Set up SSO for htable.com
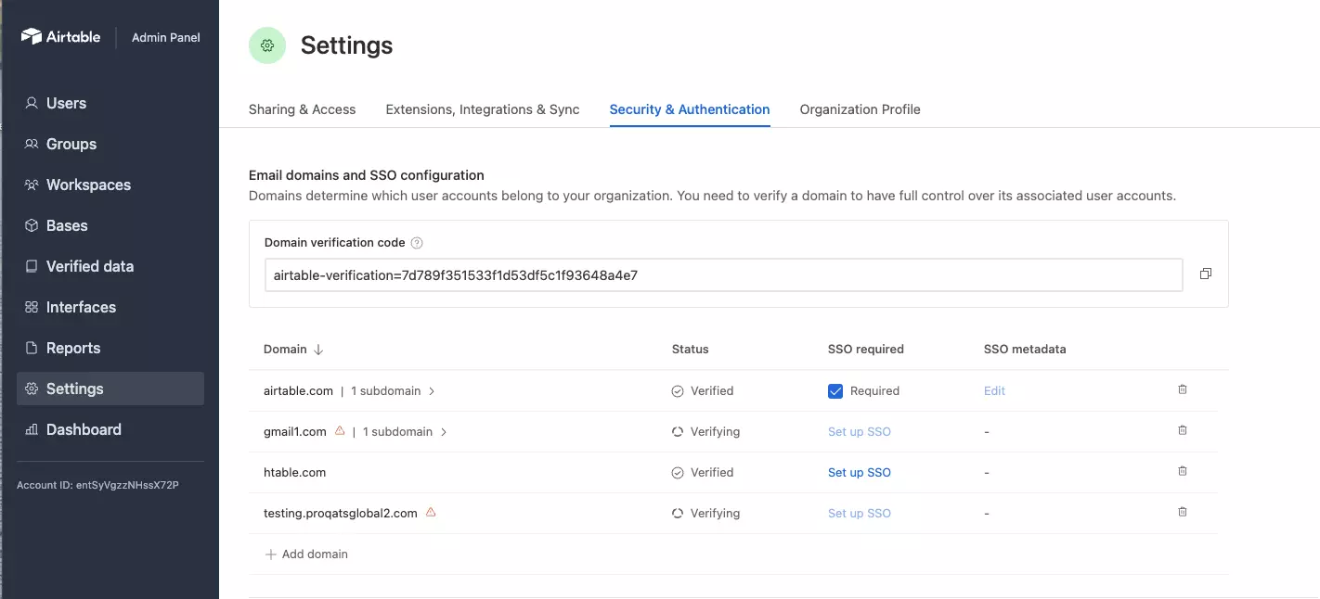Image resolution: width=1320 pixels, height=599 pixels. [860, 473]
